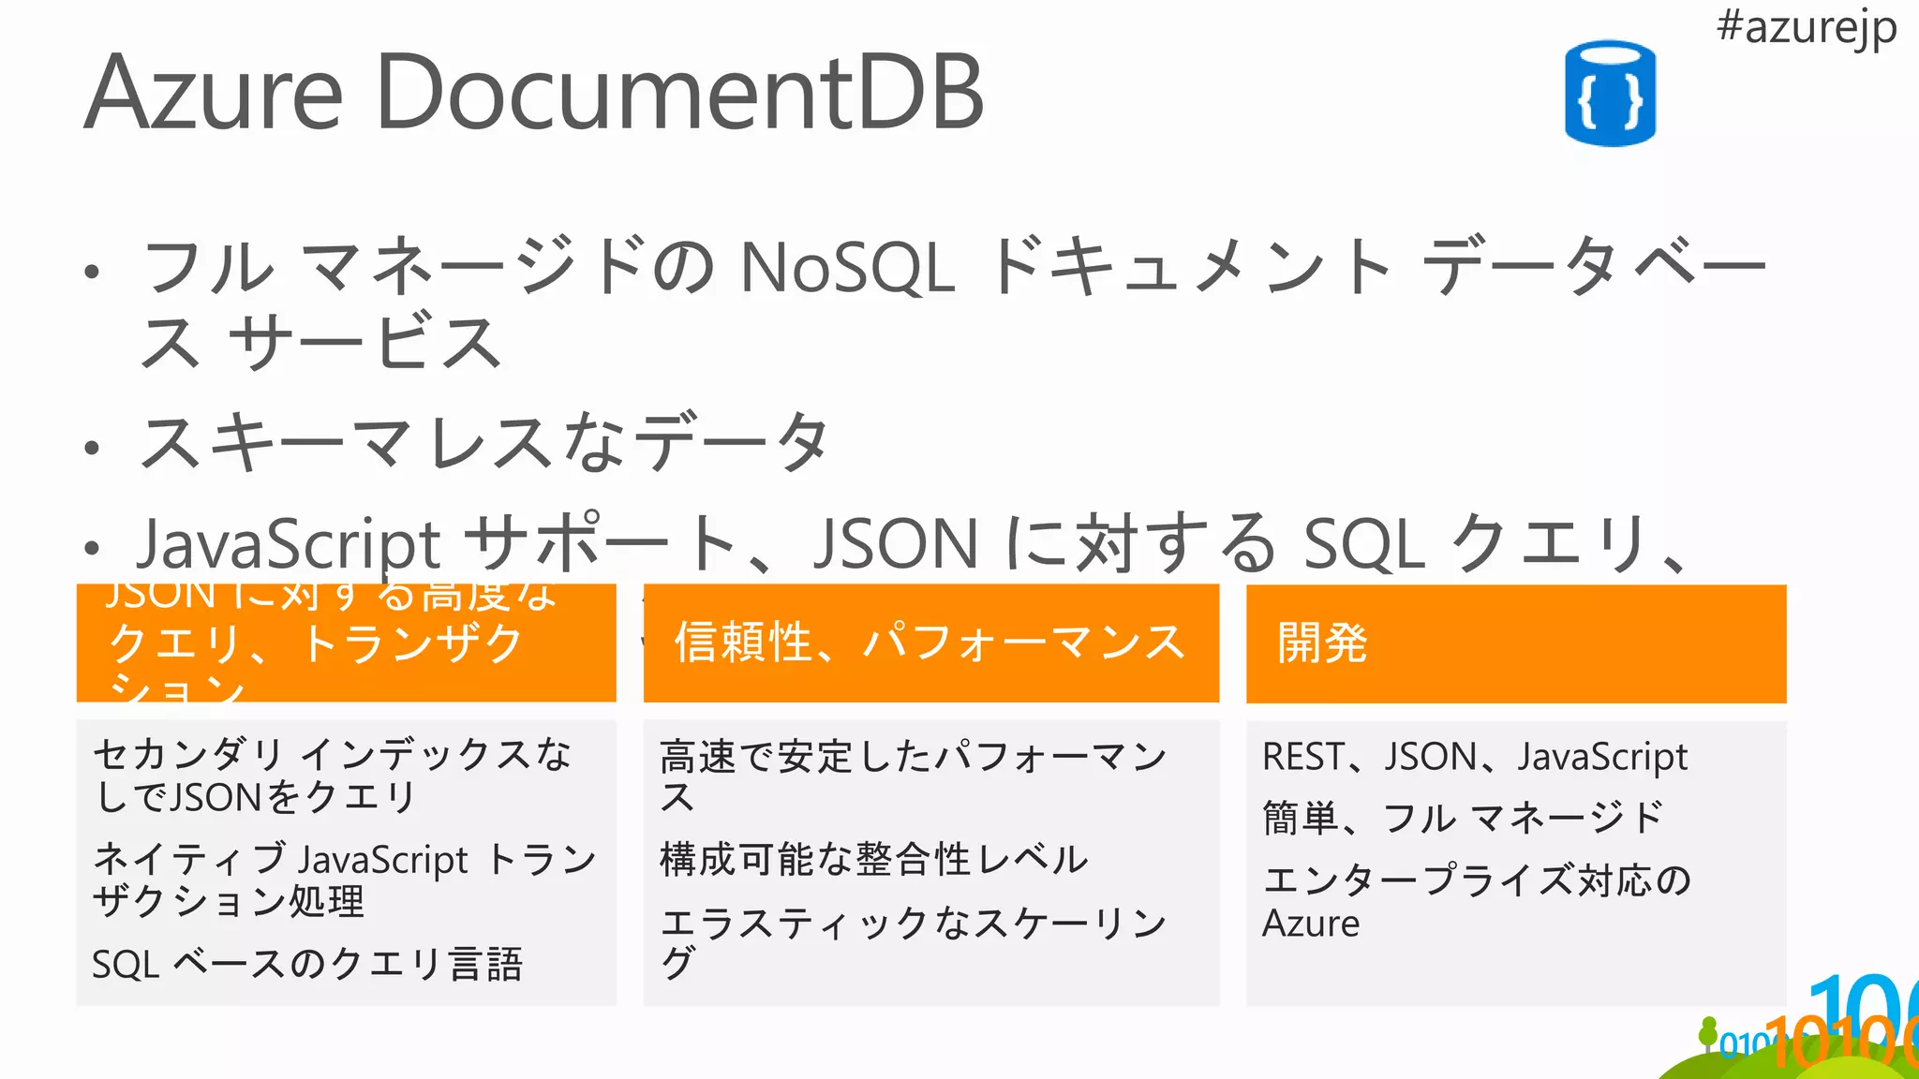
Task: Click エラスティックなスケーリング text
Action: click(914, 942)
